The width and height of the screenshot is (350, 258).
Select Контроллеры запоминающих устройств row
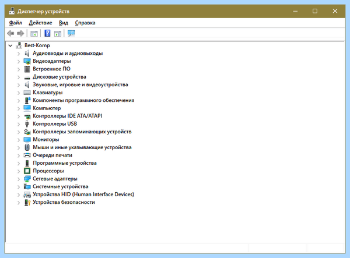(82, 132)
